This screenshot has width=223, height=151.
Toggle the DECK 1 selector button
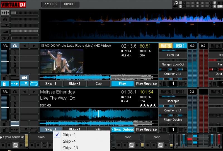(180, 46)
